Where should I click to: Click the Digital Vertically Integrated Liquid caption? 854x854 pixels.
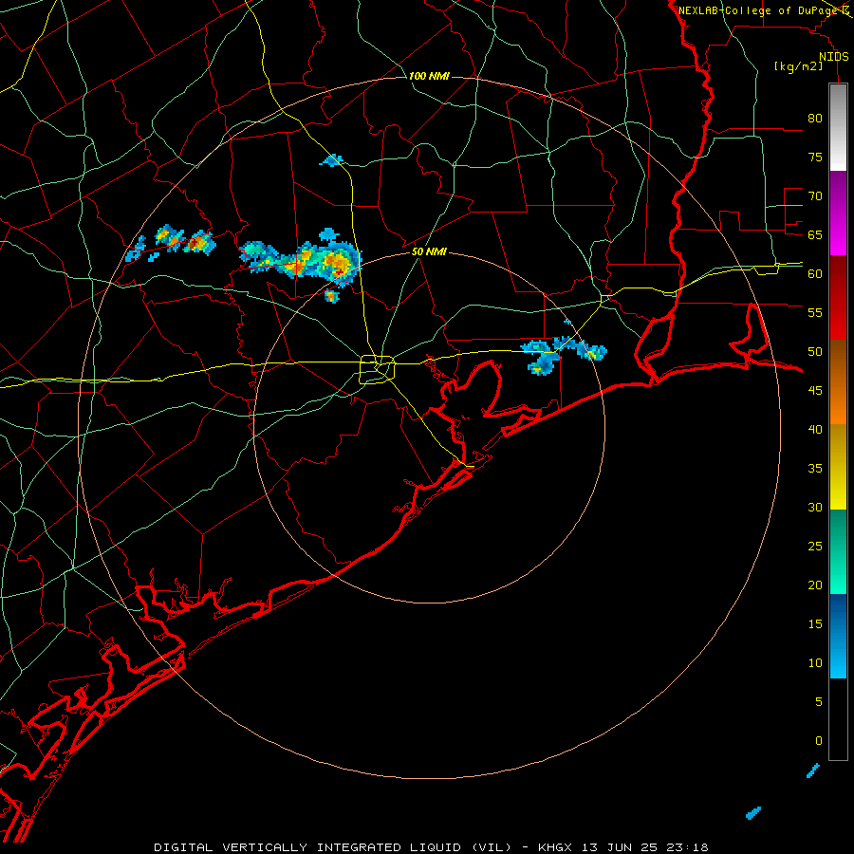coord(431,847)
